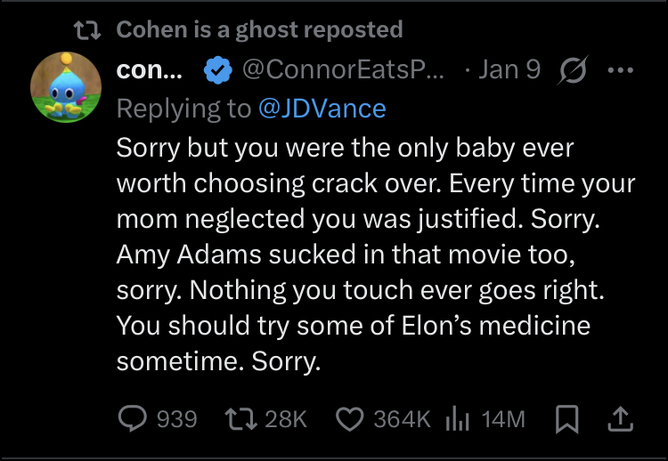Open view analytics bar chart icon
Screen dimensions: 668x461
point(456,418)
